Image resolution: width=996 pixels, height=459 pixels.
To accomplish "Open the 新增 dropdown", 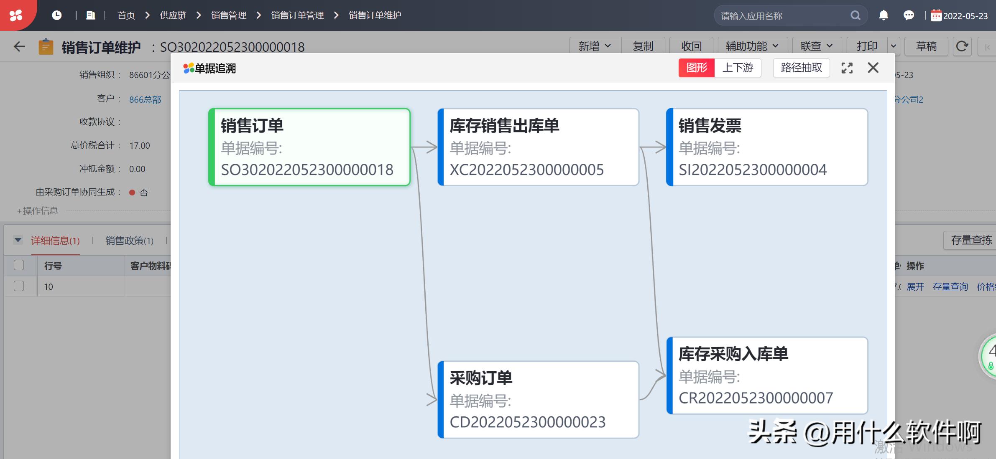I will 595,46.
